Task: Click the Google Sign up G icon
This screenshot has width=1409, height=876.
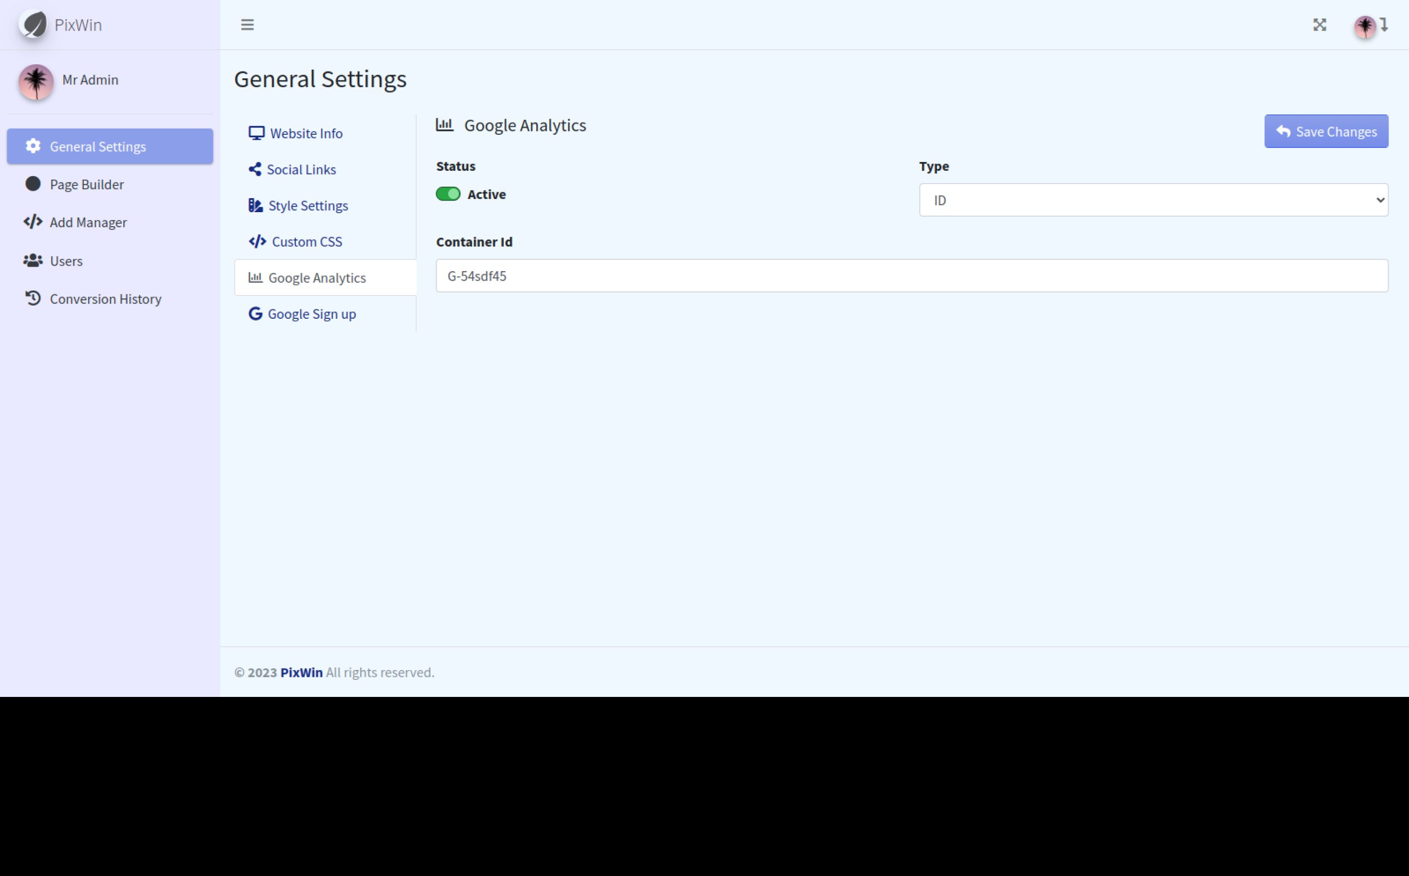Action: coord(255,313)
